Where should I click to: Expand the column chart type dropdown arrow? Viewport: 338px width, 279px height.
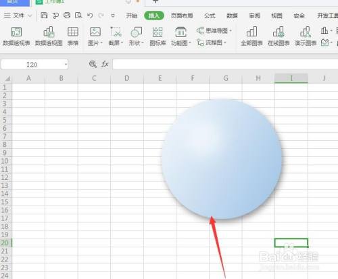click(x=331, y=30)
